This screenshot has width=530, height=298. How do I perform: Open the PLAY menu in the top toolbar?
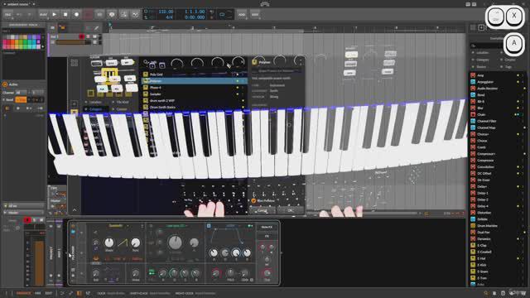coord(43,15)
